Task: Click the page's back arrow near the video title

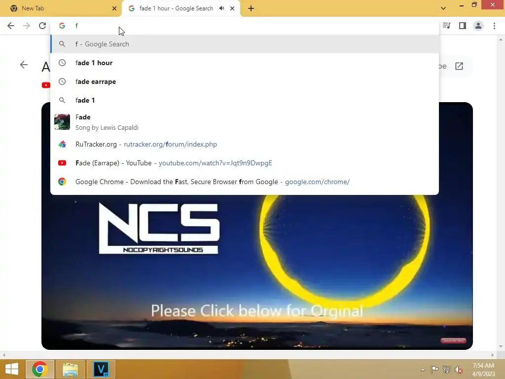Action: [24, 65]
